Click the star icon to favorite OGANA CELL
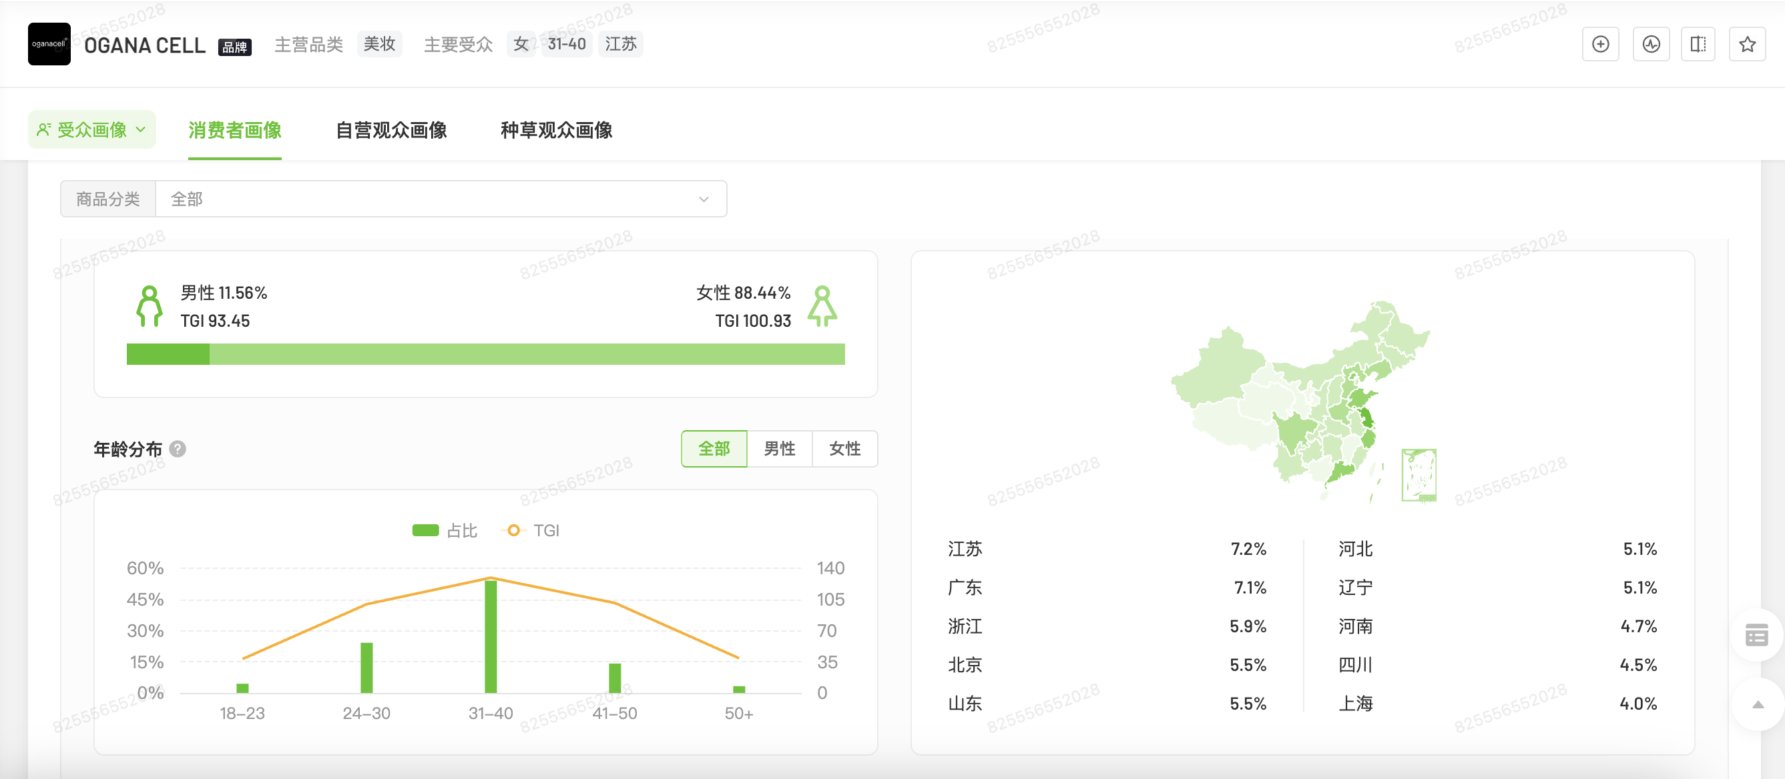 [x=1748, y=43]
